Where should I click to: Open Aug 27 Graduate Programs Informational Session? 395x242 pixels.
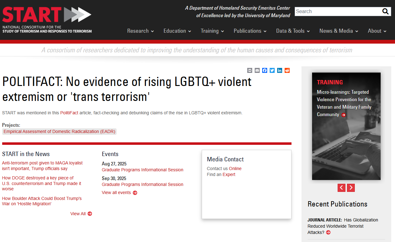pyautogui.click(x=142, y=170)
